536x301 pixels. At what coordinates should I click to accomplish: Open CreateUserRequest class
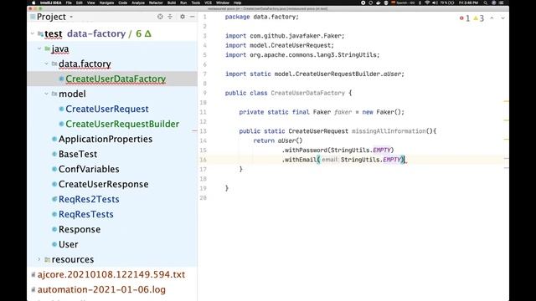107,109
